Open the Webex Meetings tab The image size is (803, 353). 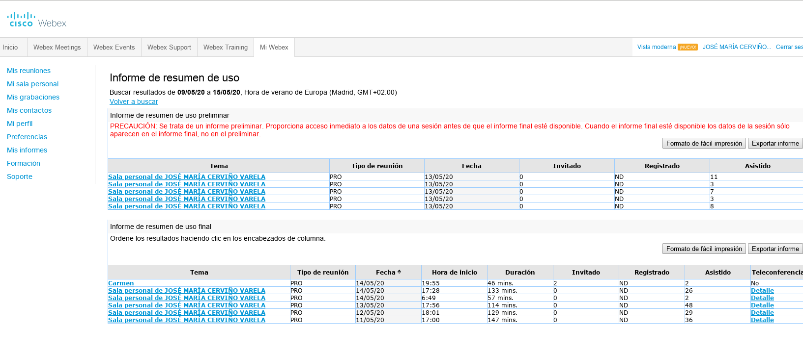(x=57, y=48)
